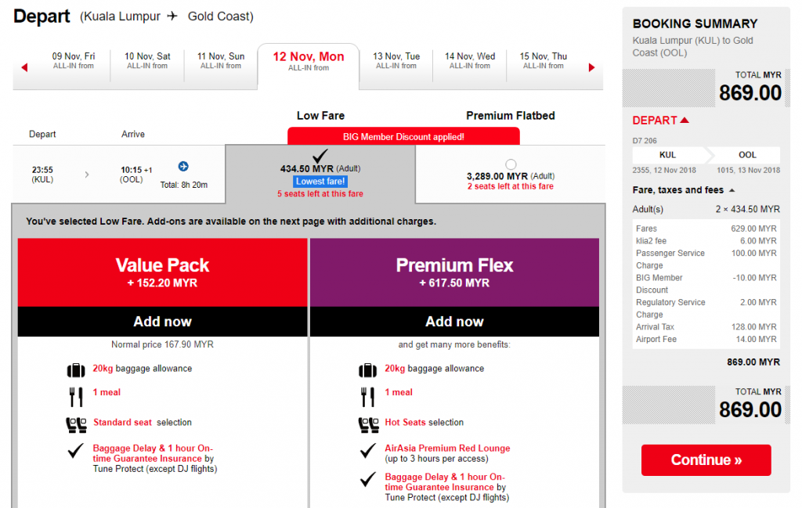Click Premium Flex Hot Seats icon
Image resolution: width=802 pixels, height=508 pixels.
coord(367,423)
